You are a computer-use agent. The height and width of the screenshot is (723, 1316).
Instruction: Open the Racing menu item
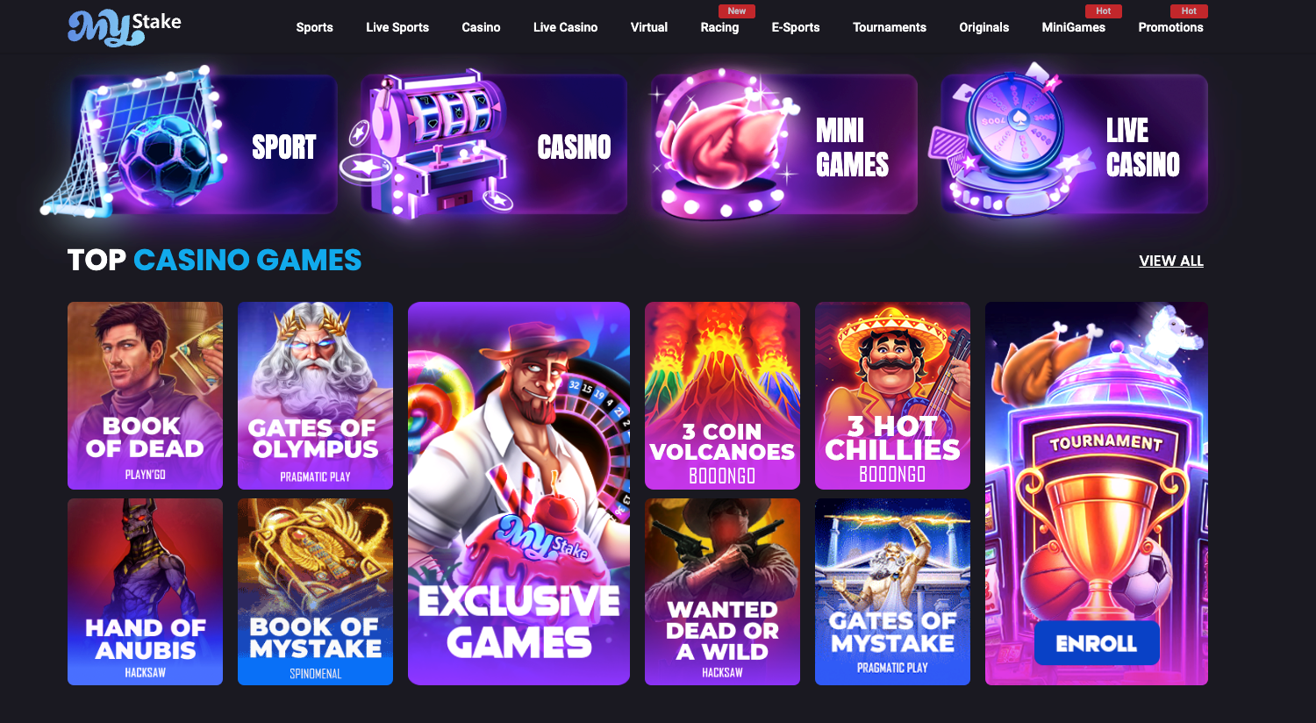(x=719, y=27)
